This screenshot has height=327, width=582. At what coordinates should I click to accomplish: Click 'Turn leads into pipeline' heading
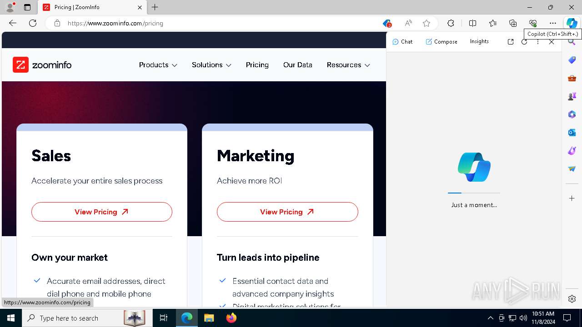[x=268, y=258]
